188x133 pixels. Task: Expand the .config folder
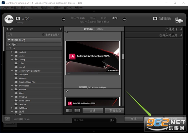[12, 59]
